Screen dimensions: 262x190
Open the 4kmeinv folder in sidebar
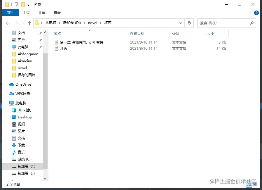pos(25,61)
